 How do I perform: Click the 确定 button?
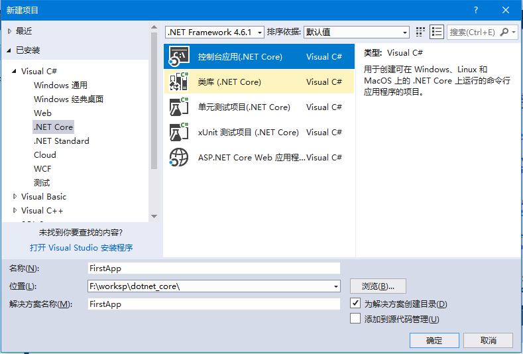tap(434, 340)
